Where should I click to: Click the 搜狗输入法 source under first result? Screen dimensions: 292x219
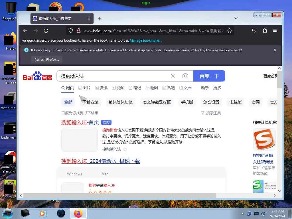pyautogui.click(x=111, y=149)
